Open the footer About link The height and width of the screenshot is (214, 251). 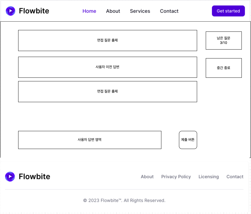(x=147, y=177)
